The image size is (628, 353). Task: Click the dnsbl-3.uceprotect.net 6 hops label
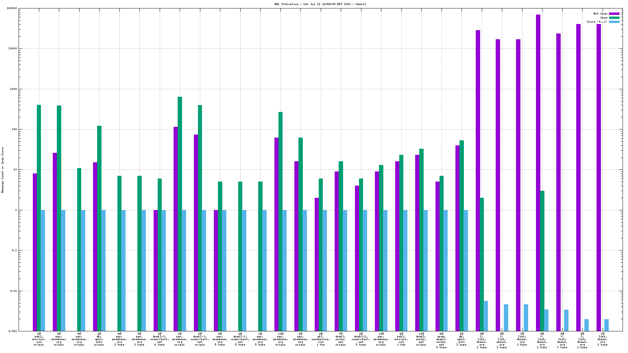pyautogui.click(x=160, y=339)
